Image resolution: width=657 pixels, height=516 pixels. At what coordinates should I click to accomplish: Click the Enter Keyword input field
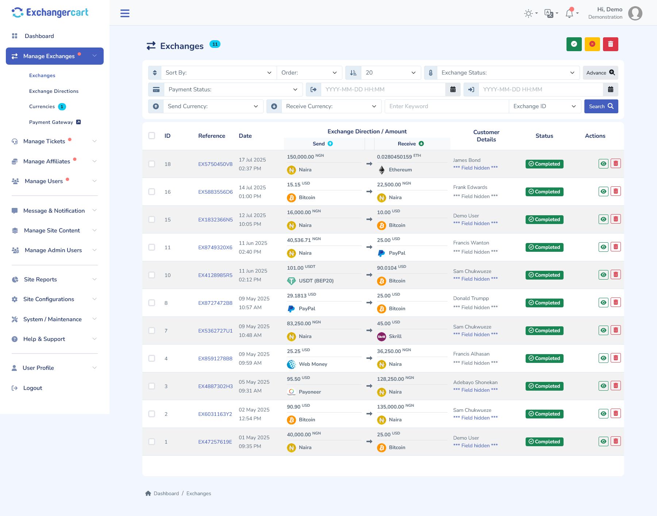446,106
